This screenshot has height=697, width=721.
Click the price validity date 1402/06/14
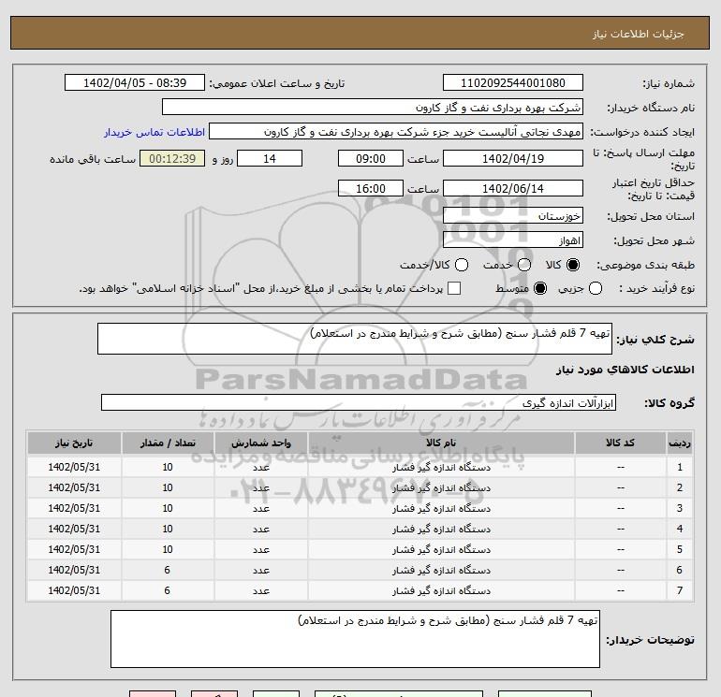[x=513, y=188]
